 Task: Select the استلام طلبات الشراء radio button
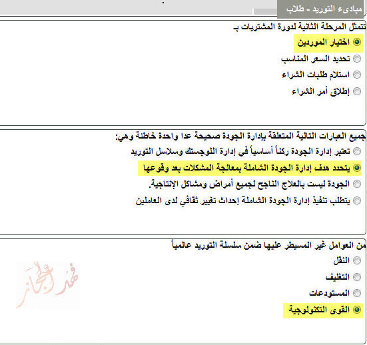357,75
